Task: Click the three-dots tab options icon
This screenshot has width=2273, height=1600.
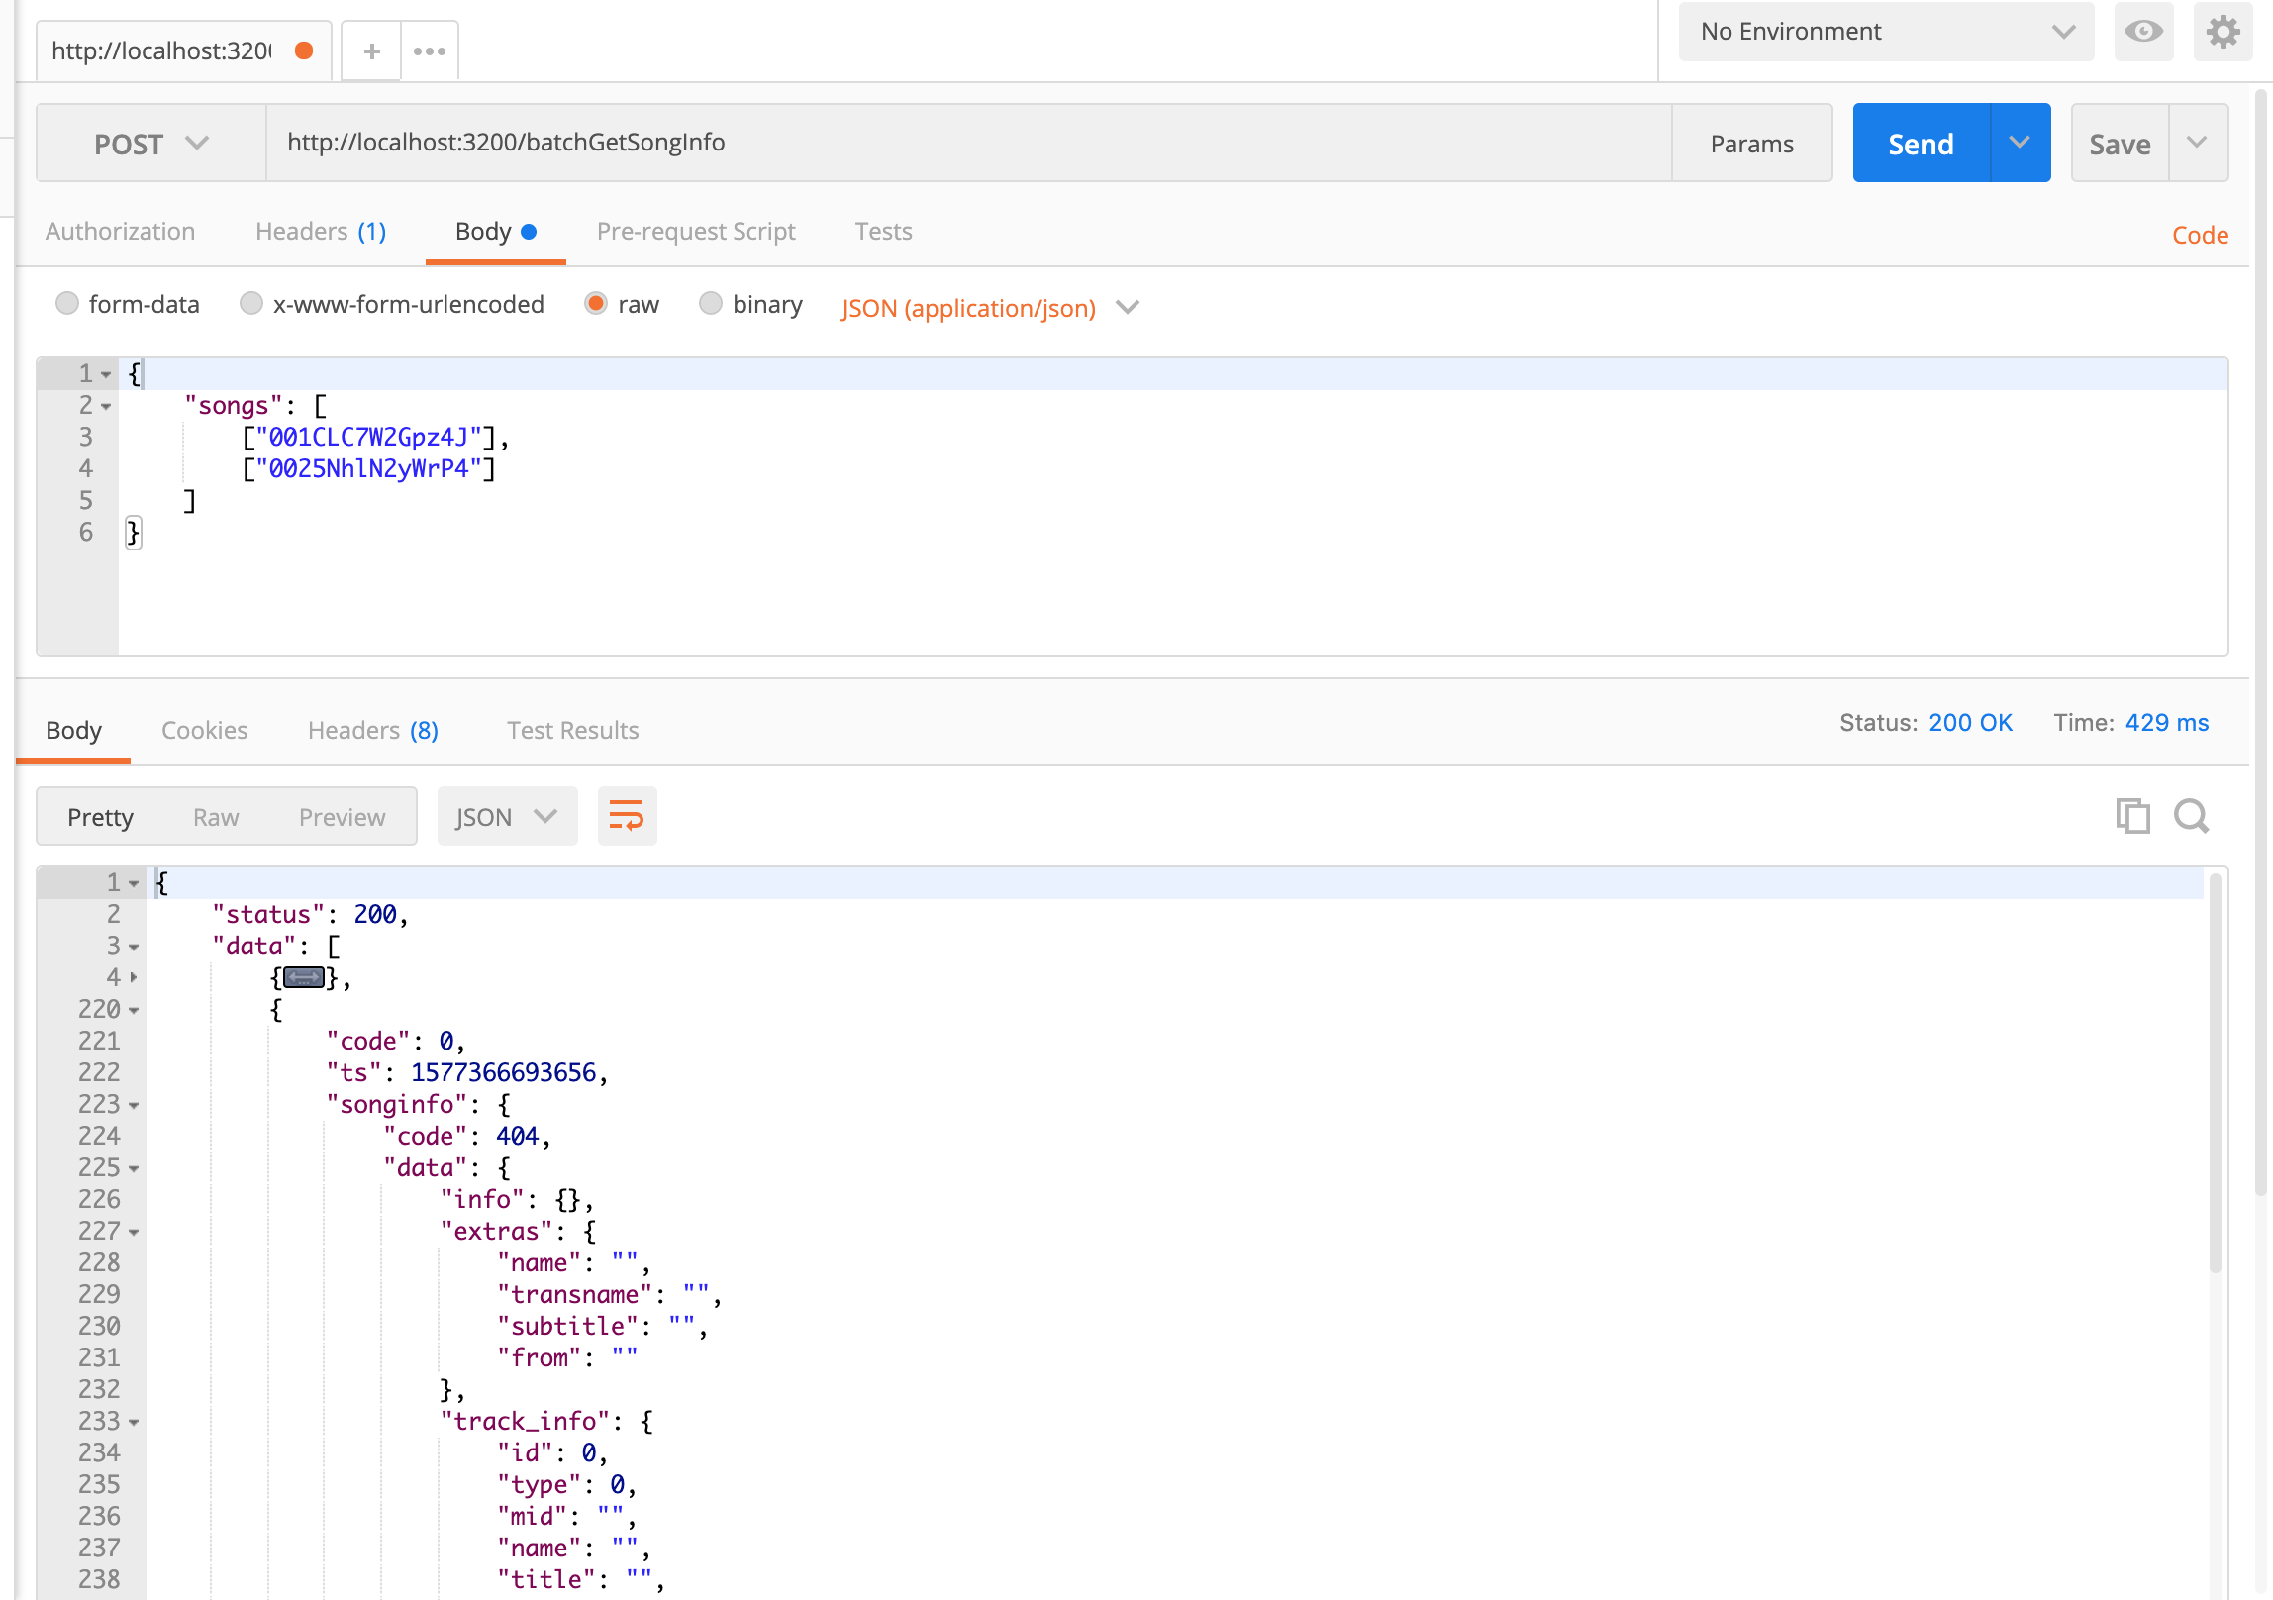Action: 430,51
